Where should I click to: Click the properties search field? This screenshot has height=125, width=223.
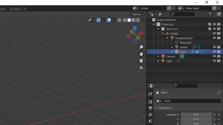(x=185, y=86)
